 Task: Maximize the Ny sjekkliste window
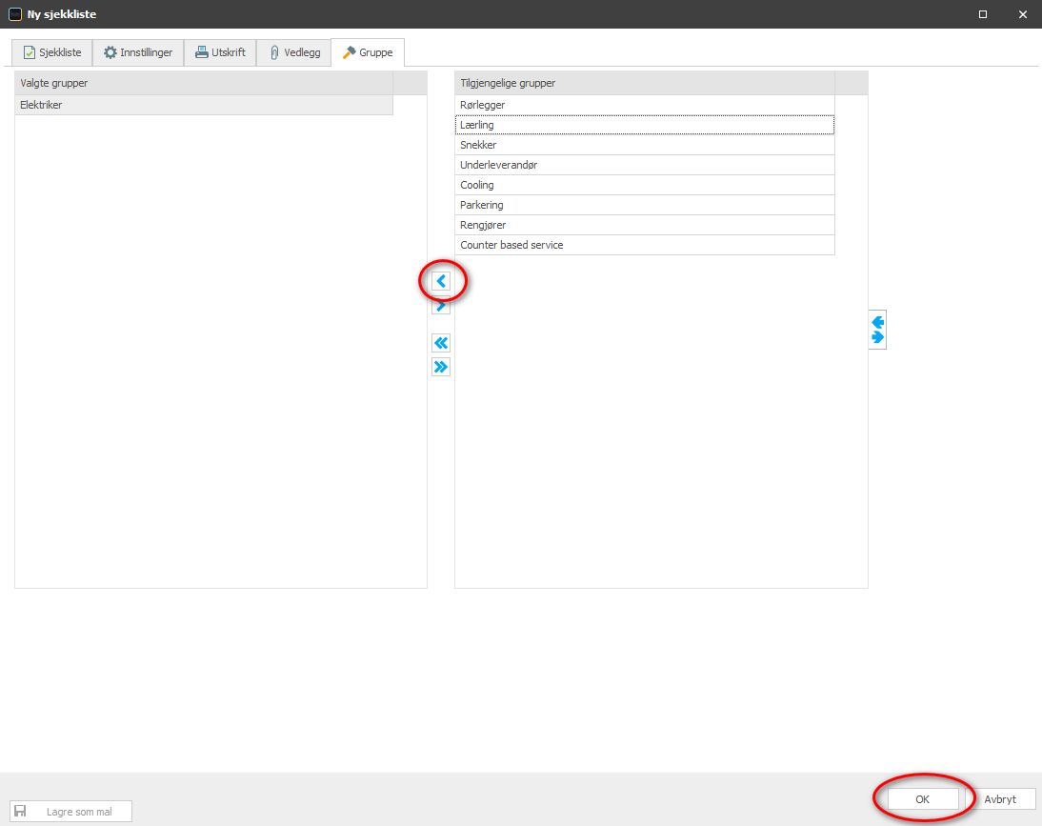(x=983, y=14)
